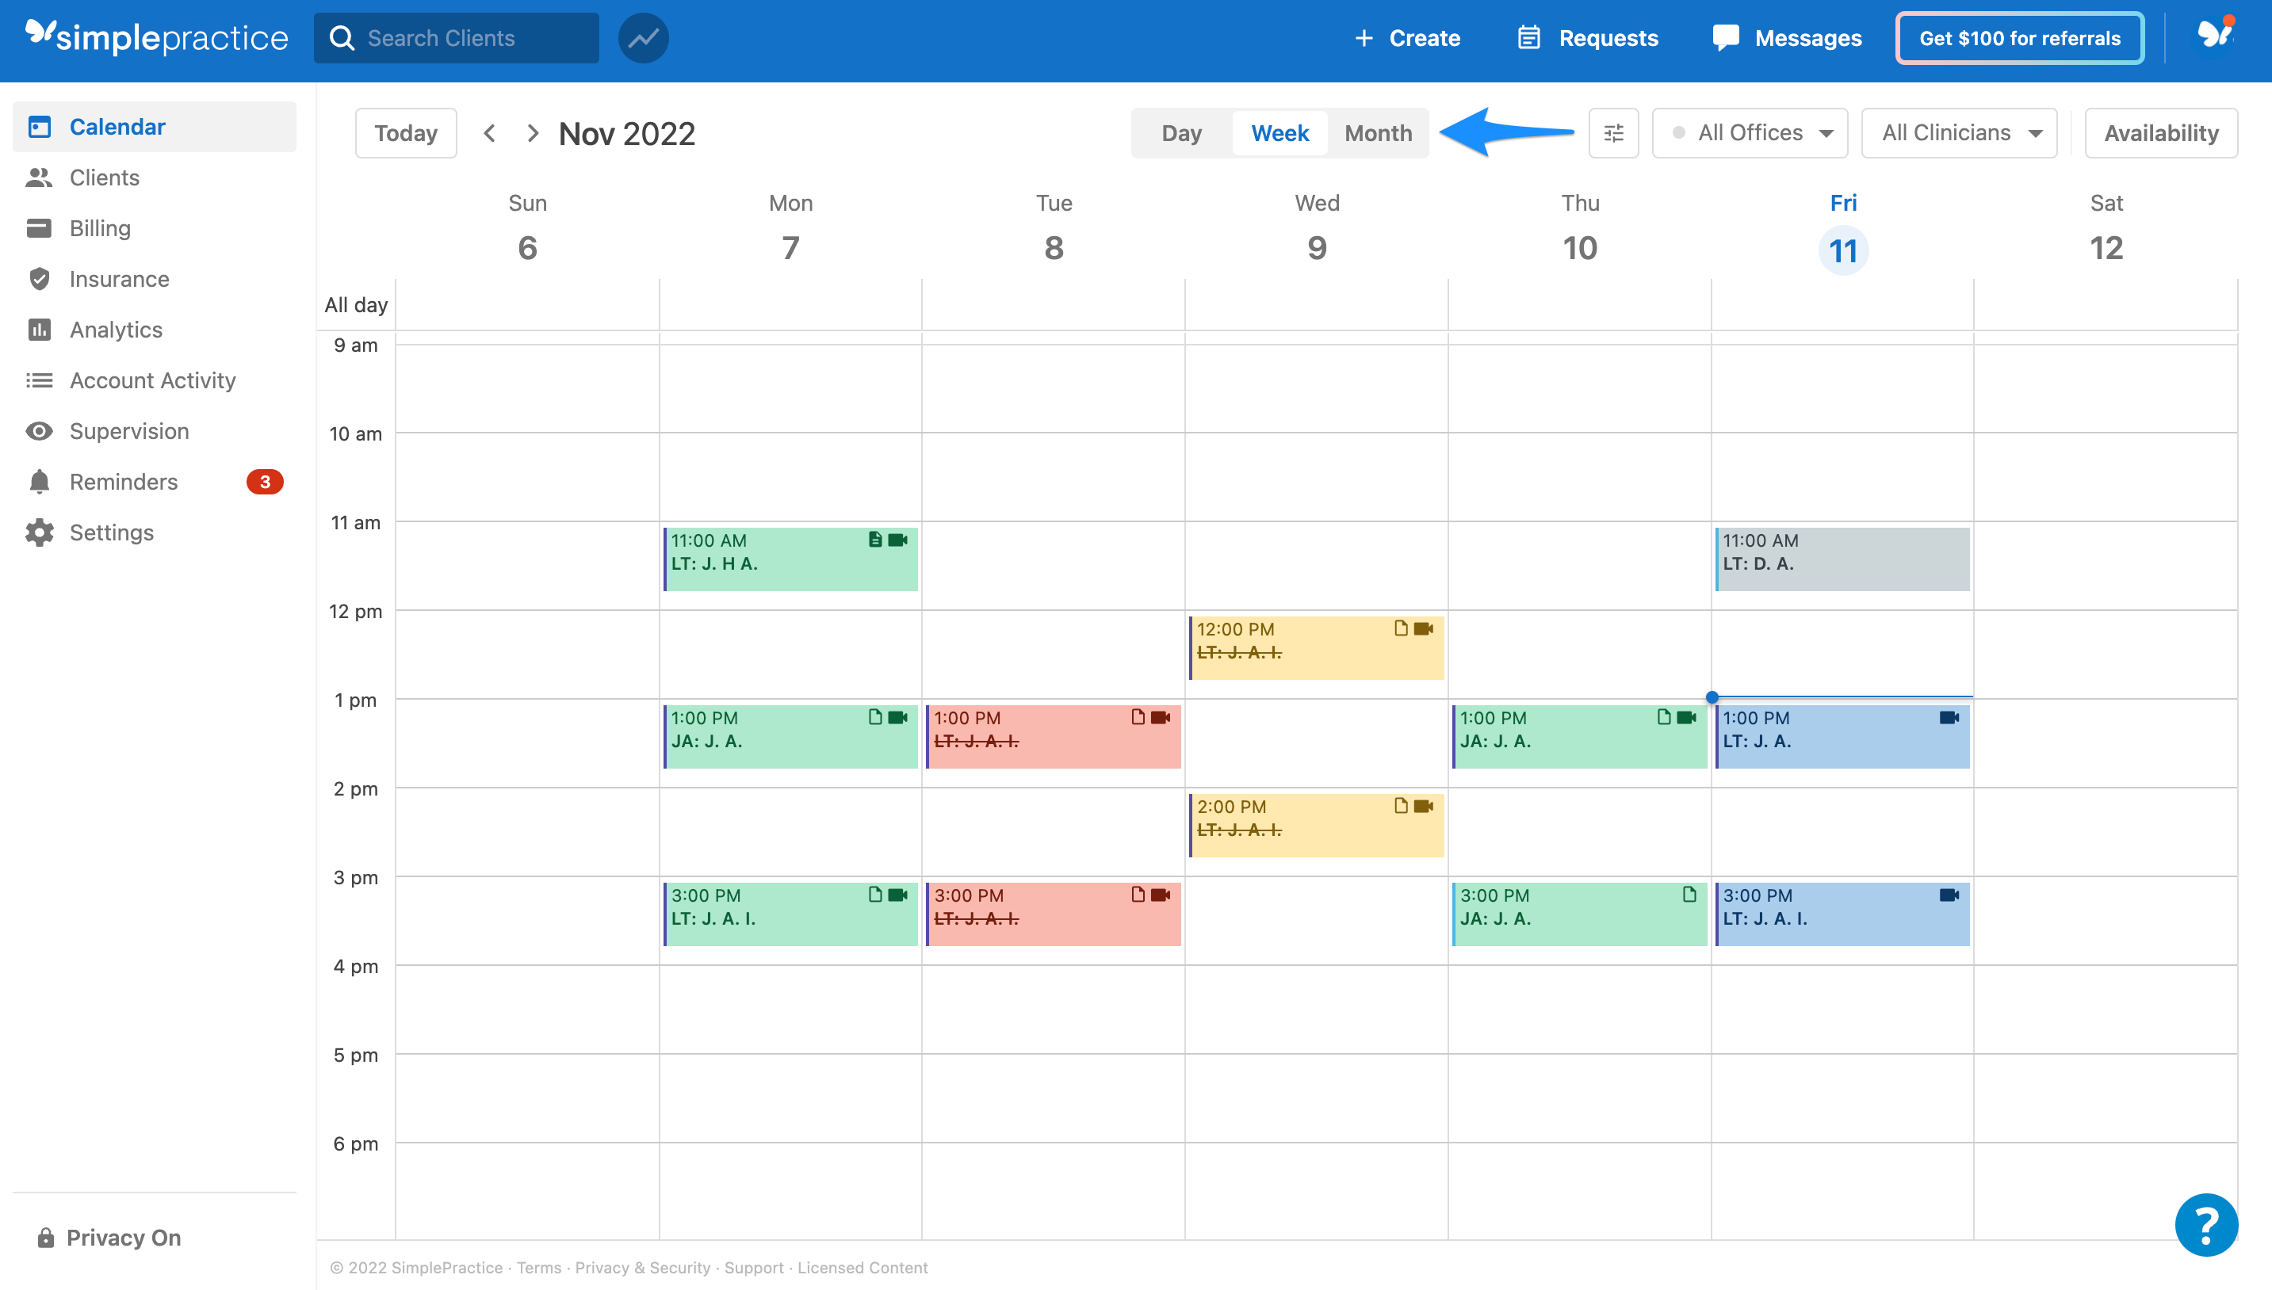Image resolution: width=2272 pixels, height=1290 pixels.
Task: Click the Billing icon in sidebar
Action: tap(40, 227)
